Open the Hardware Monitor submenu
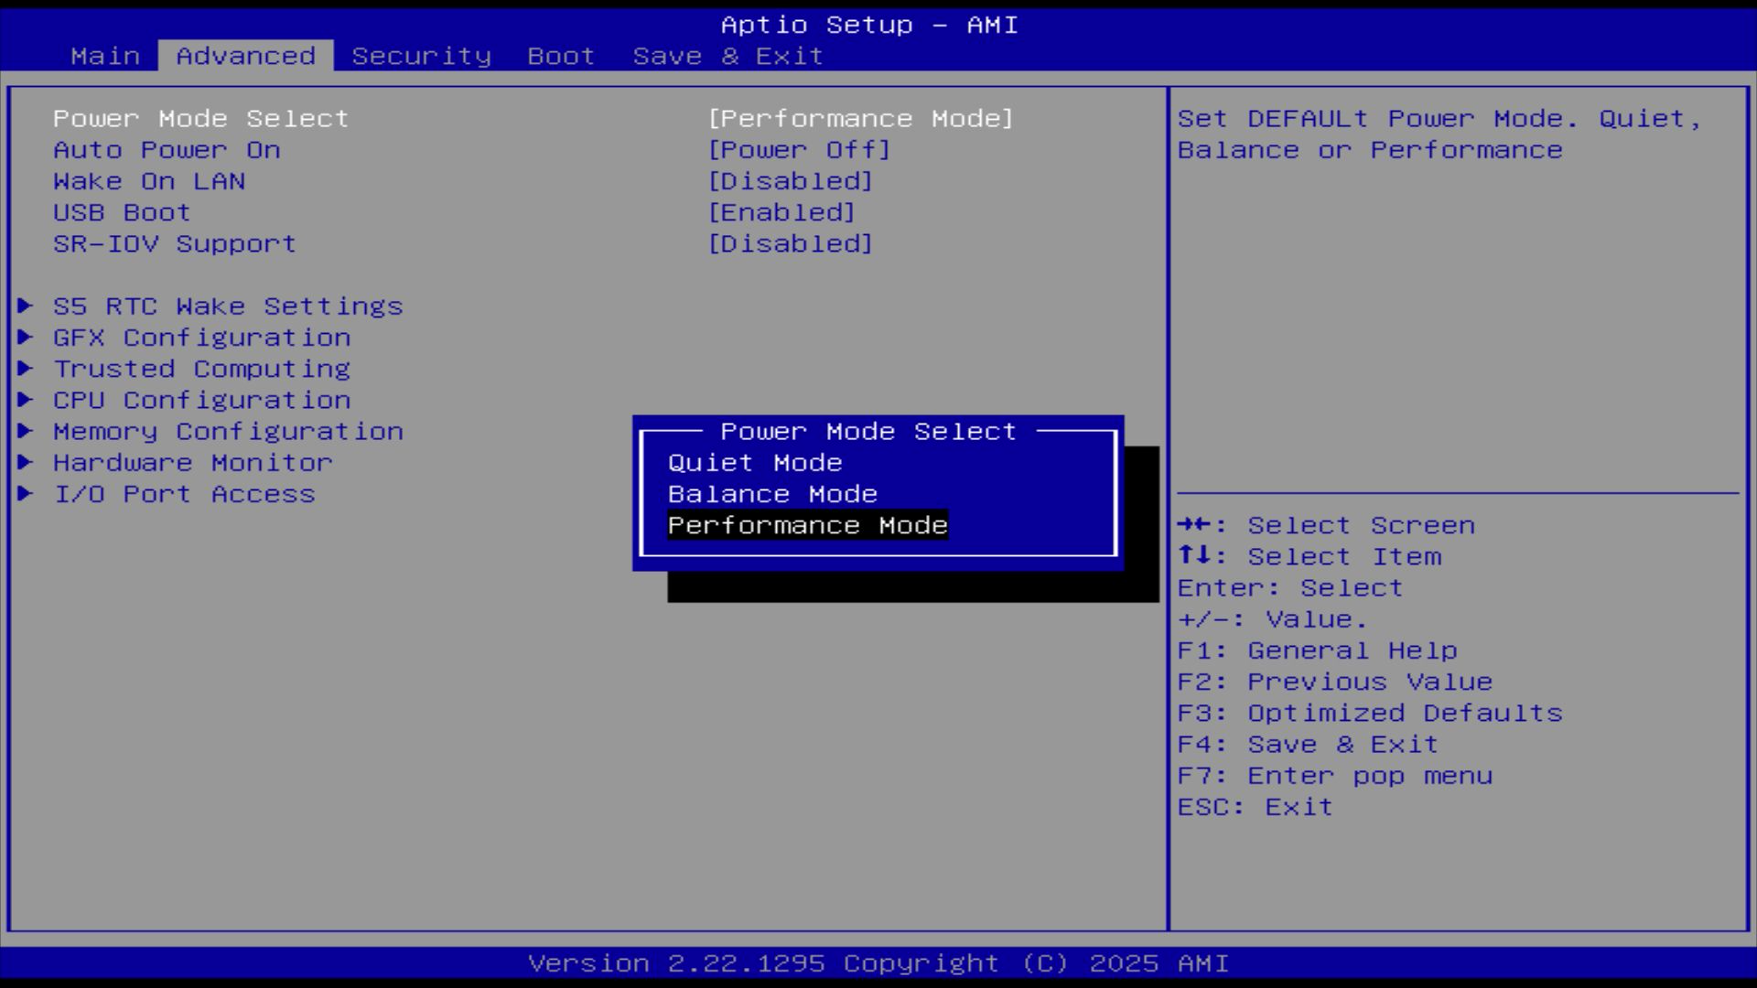 [x=192, y=463]
